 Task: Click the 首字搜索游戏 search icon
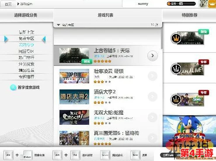coord(13,87)
